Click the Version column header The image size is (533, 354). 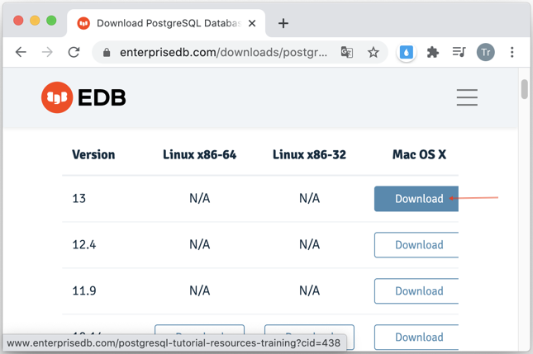tap(93, 155)
